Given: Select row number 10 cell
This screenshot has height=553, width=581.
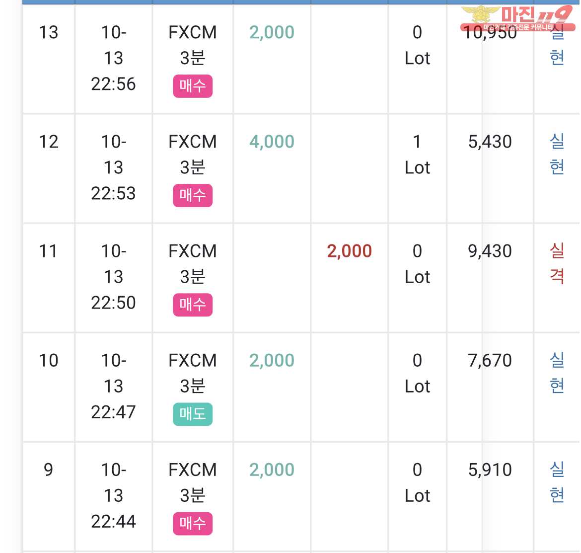Looking at the screenshot, I should [x=49, y=360].
